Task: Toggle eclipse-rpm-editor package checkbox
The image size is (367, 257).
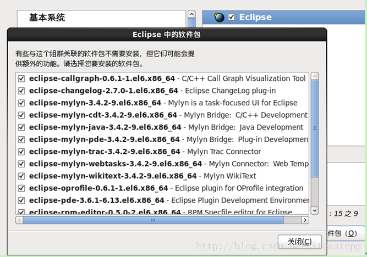Action: pyautogui.click(x=21, y=211)
